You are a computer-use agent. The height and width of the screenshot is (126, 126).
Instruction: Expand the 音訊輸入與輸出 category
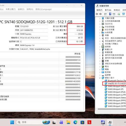tap(100, 44)
